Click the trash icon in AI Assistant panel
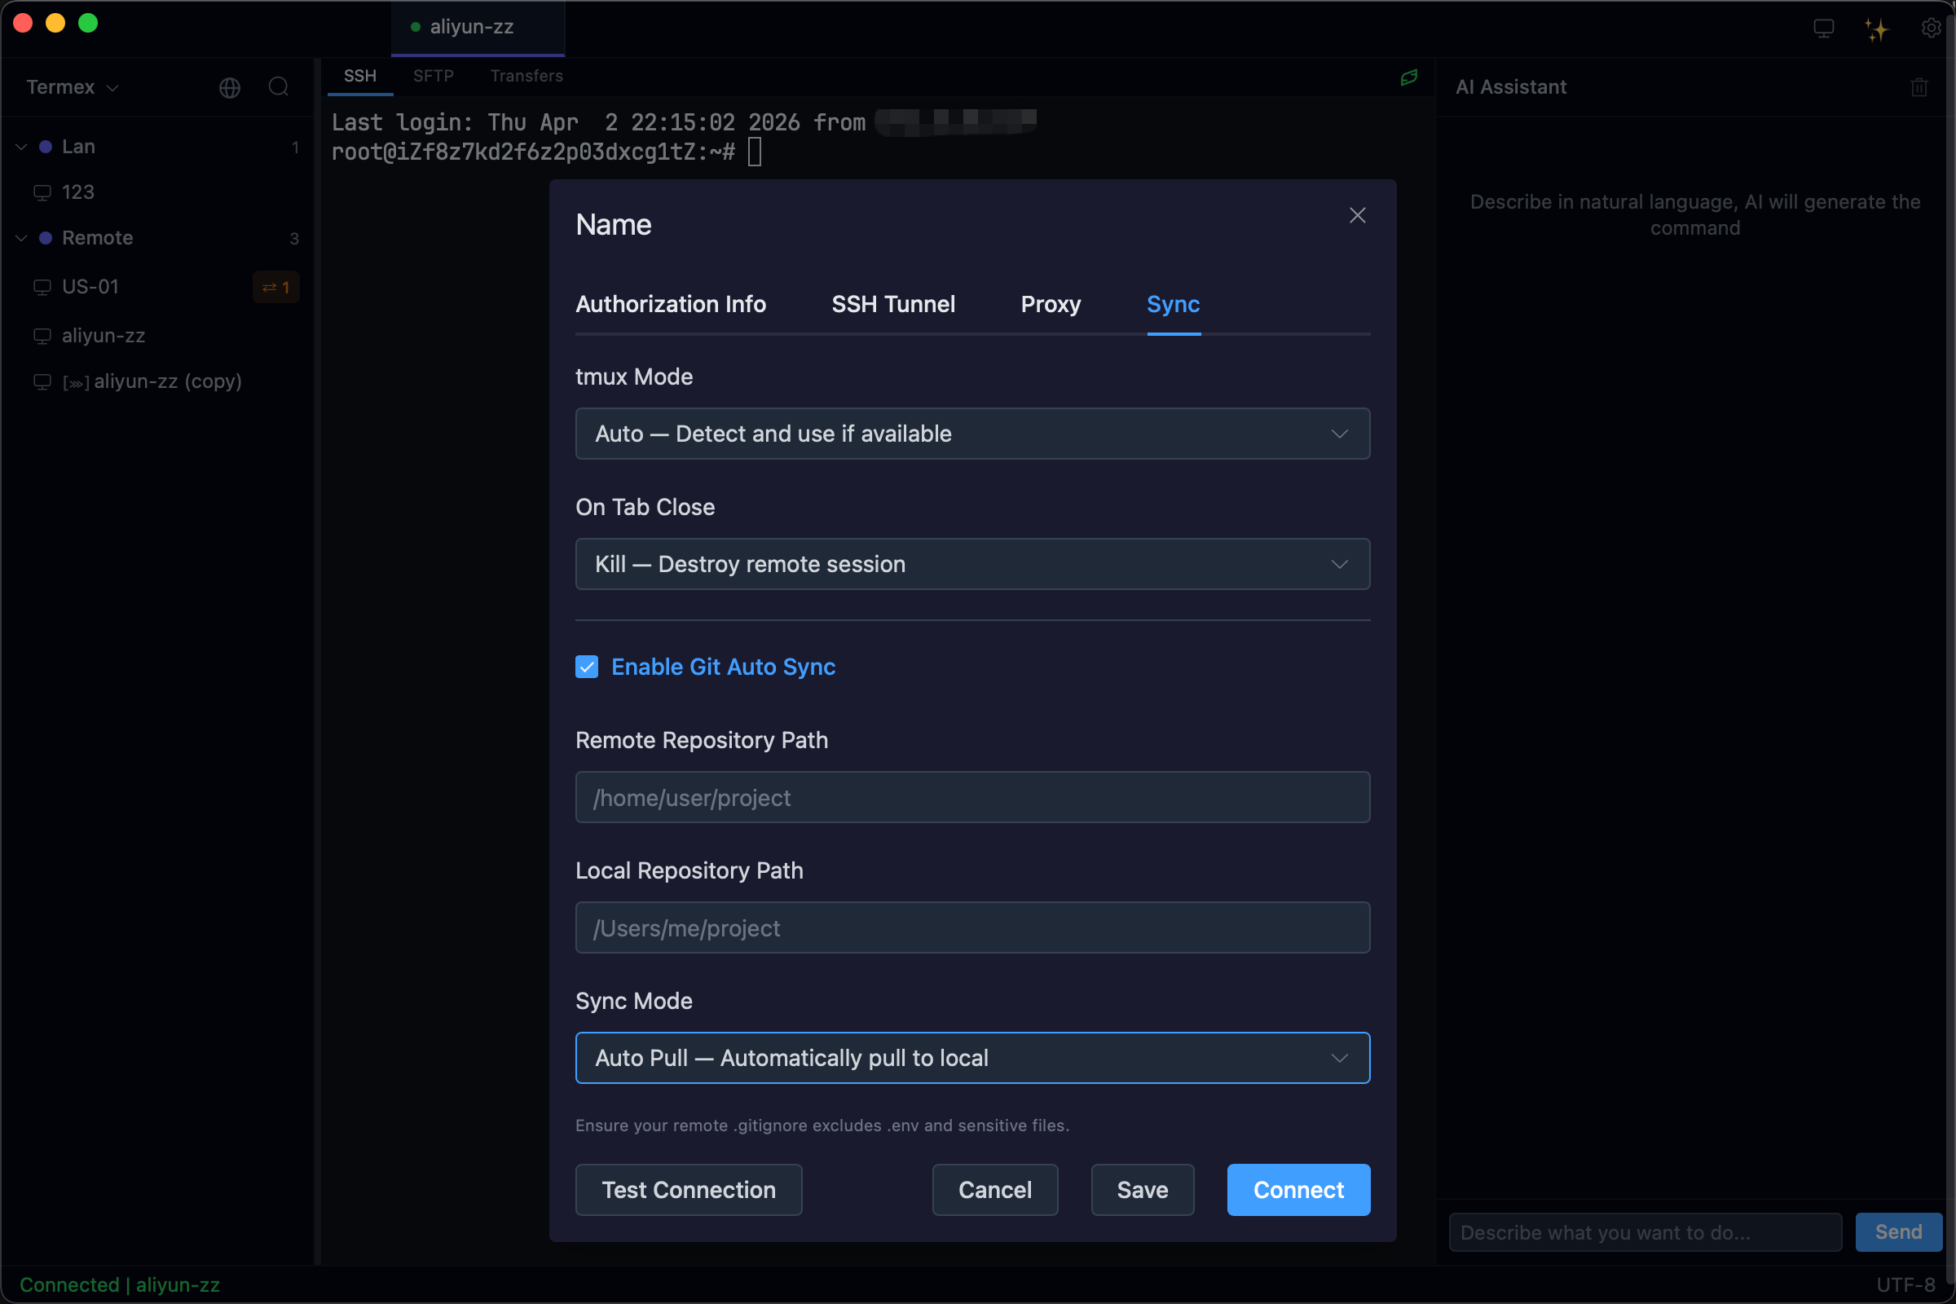 [1919, 87]
